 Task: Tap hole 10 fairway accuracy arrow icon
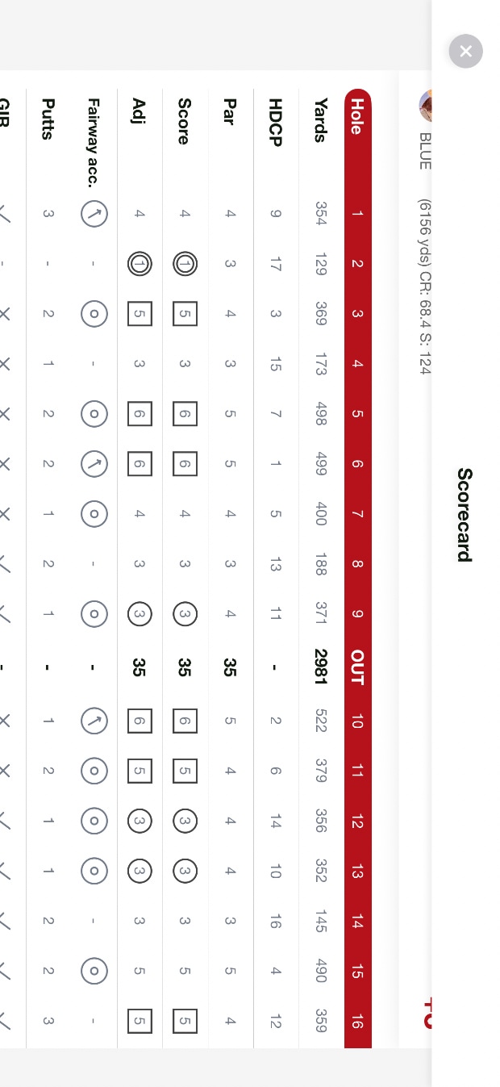click(x=94, y=721)
